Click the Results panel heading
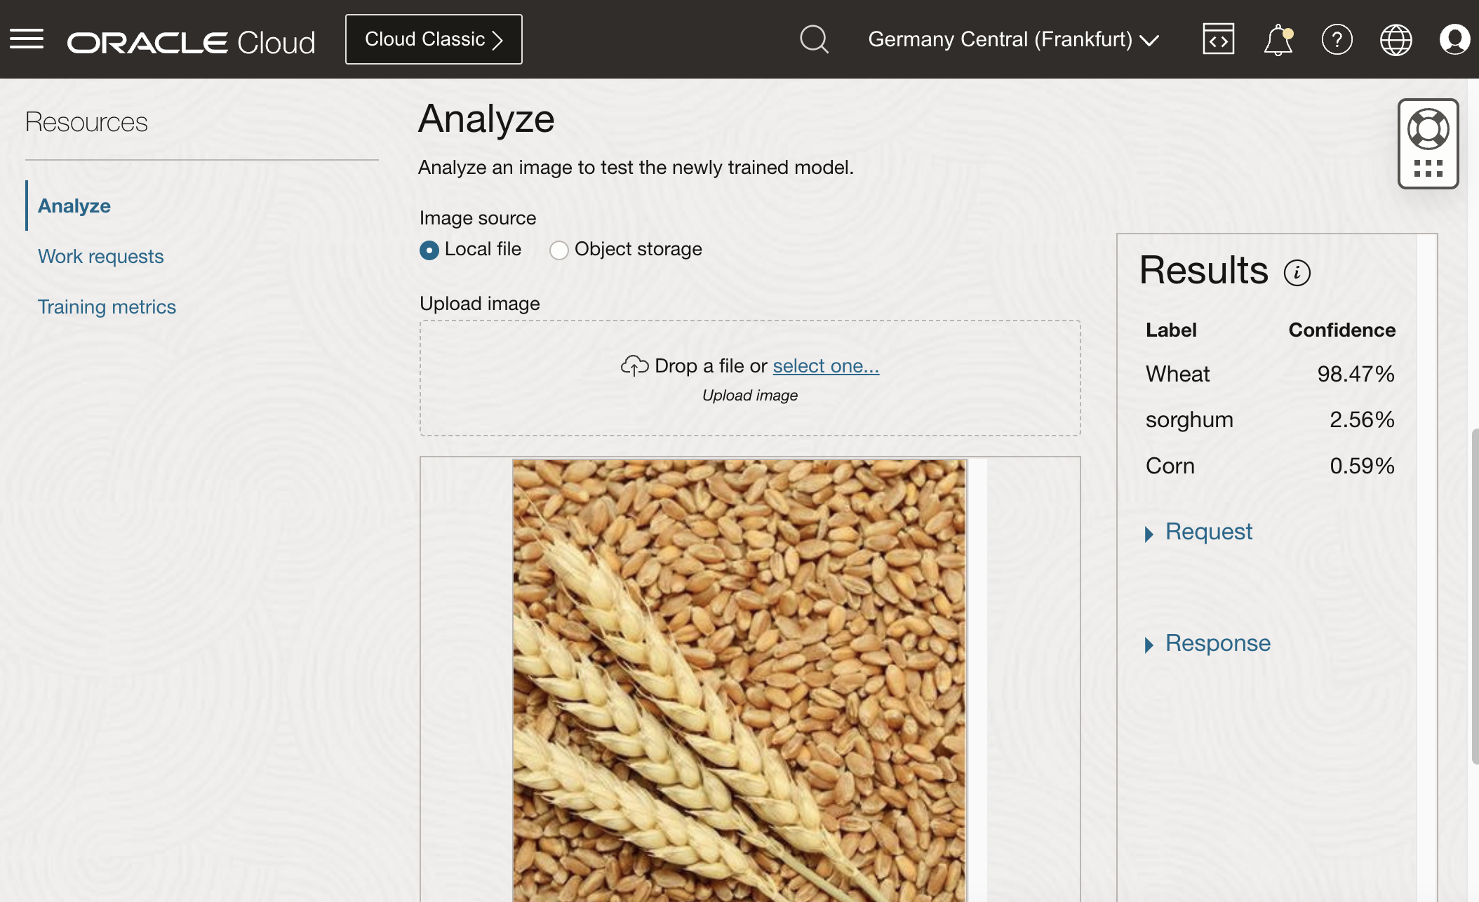 tap(1203, 270)
